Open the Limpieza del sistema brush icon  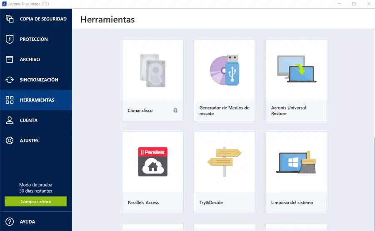pos(296,161)
